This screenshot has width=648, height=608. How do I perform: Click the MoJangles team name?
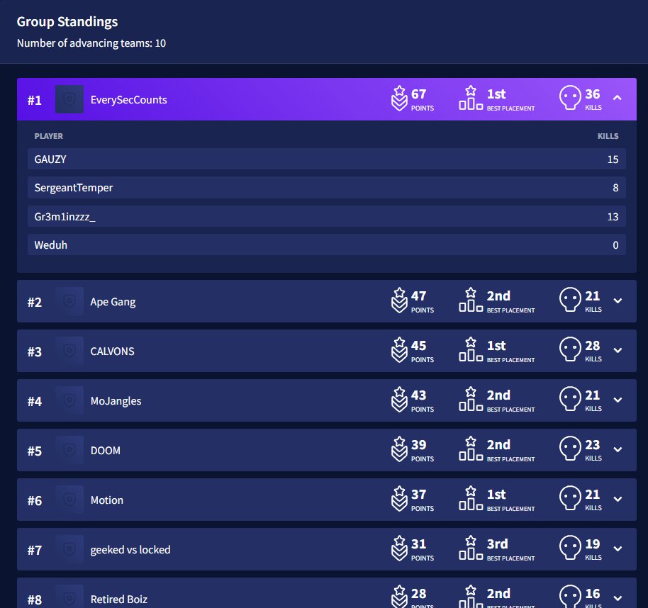click(x=116, y=401)
